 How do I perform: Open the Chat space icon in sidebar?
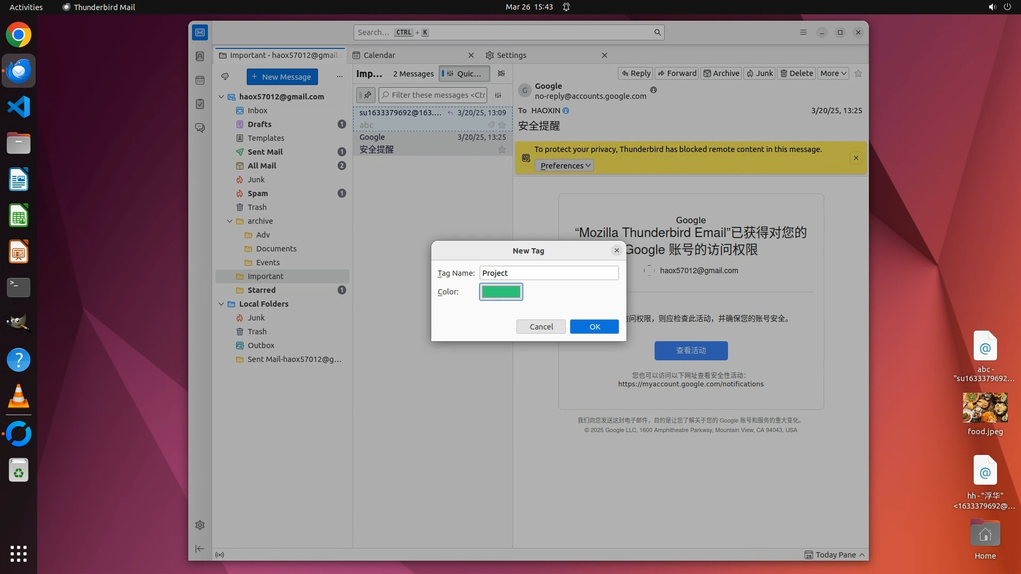200,128
